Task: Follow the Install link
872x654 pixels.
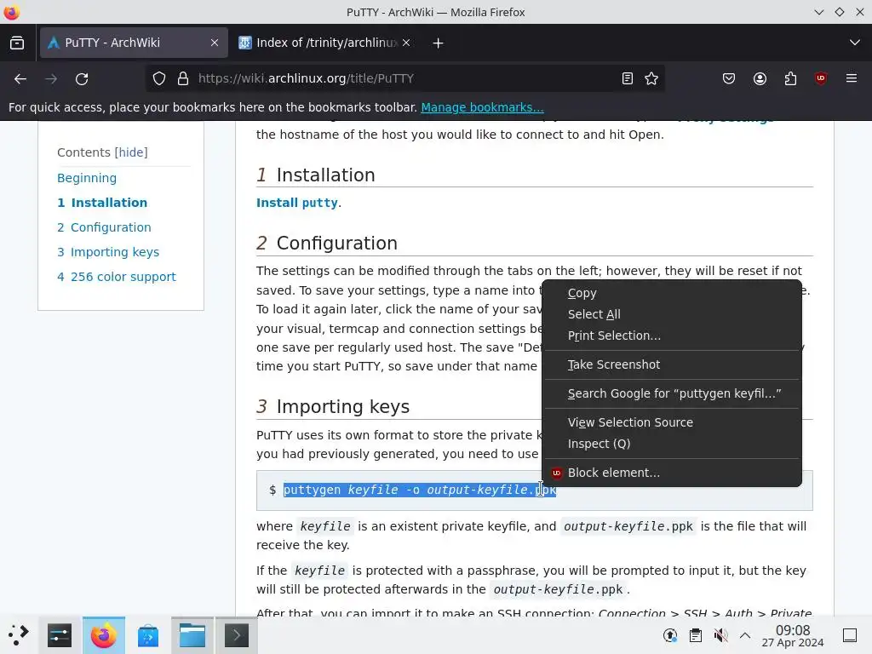Action: 277,203
